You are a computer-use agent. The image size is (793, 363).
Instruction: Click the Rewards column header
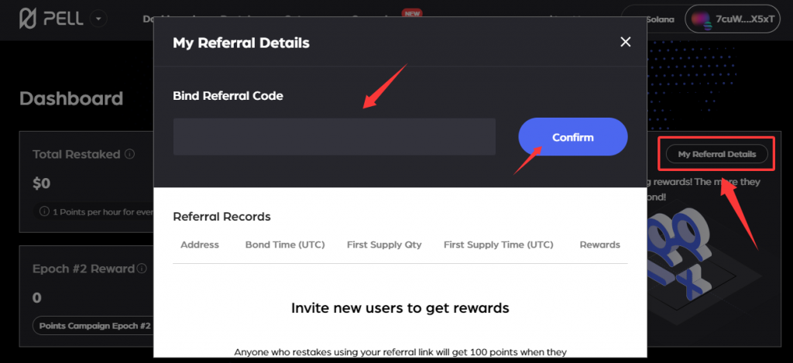tap(600, 245)
